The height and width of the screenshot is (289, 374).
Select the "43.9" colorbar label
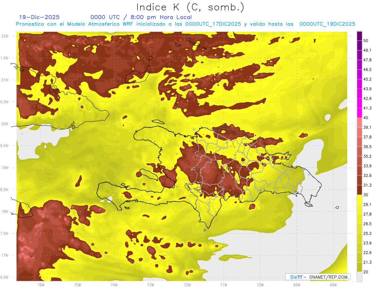(367, 89)
